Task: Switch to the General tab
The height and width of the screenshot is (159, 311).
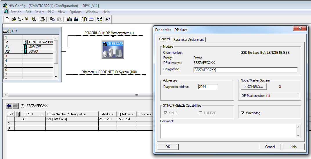Action: (x=164, y=39)
